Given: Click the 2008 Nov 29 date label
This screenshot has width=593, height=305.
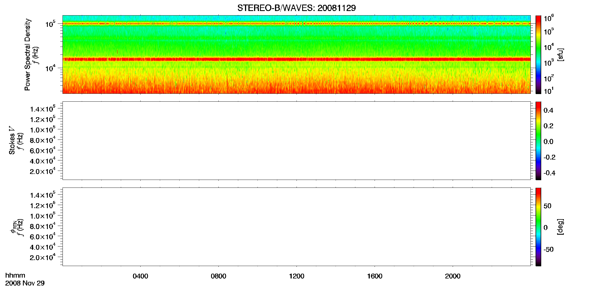Looking at the screenshot, I should (25, 283).
